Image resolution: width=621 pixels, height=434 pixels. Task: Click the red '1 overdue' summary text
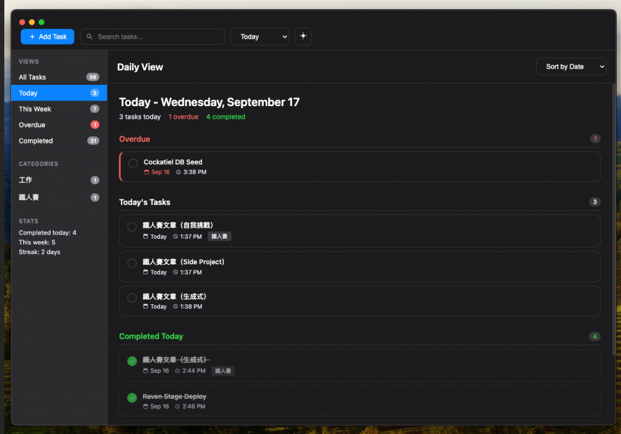(183, 117)
